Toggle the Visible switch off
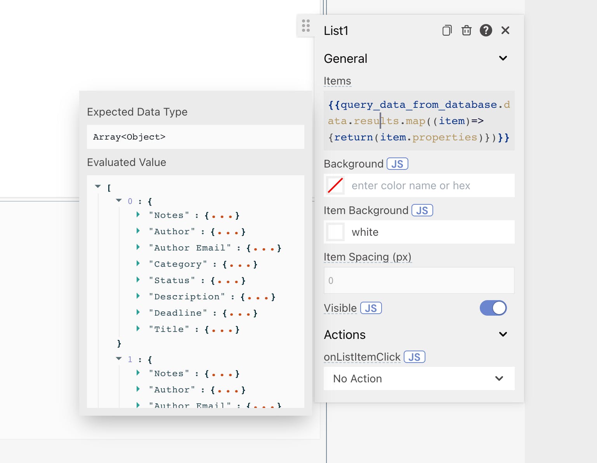Image resolution: width=597 pixels, height=463 pixels. (493, 308)
